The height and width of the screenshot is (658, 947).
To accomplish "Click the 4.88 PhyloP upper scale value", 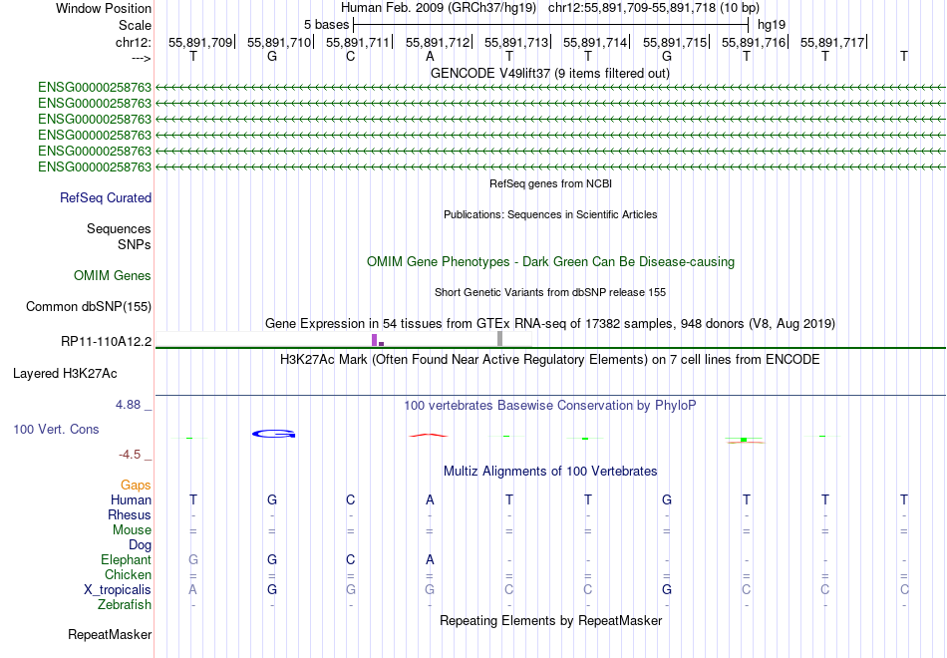I will 128,405.
